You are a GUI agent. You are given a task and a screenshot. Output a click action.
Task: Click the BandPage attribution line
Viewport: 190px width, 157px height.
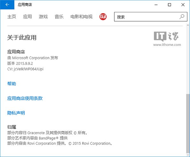37,138
